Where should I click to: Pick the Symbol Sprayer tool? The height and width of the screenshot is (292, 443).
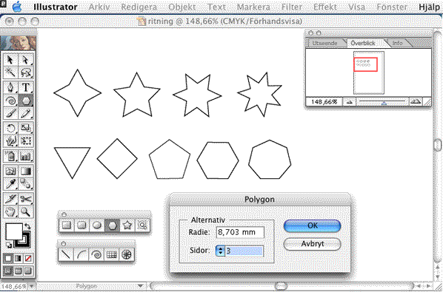[x=10, y=156]
